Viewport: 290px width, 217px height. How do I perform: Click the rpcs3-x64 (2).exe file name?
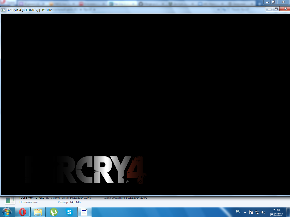tap(32, 198)
